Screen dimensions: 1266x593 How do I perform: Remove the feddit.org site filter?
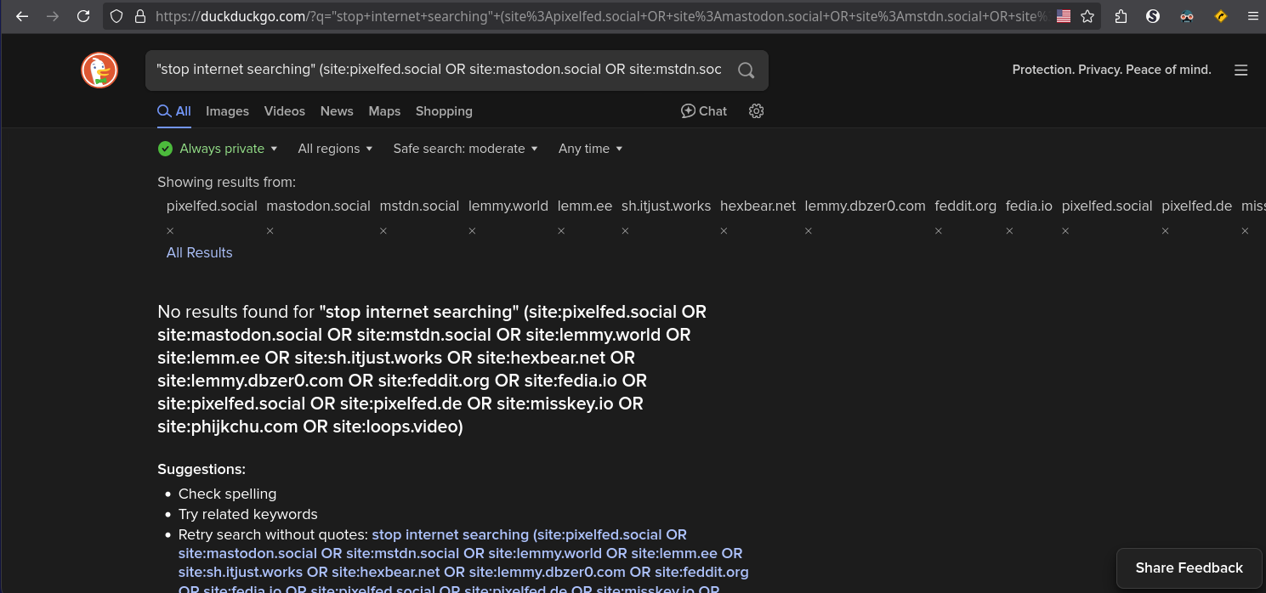939,231
